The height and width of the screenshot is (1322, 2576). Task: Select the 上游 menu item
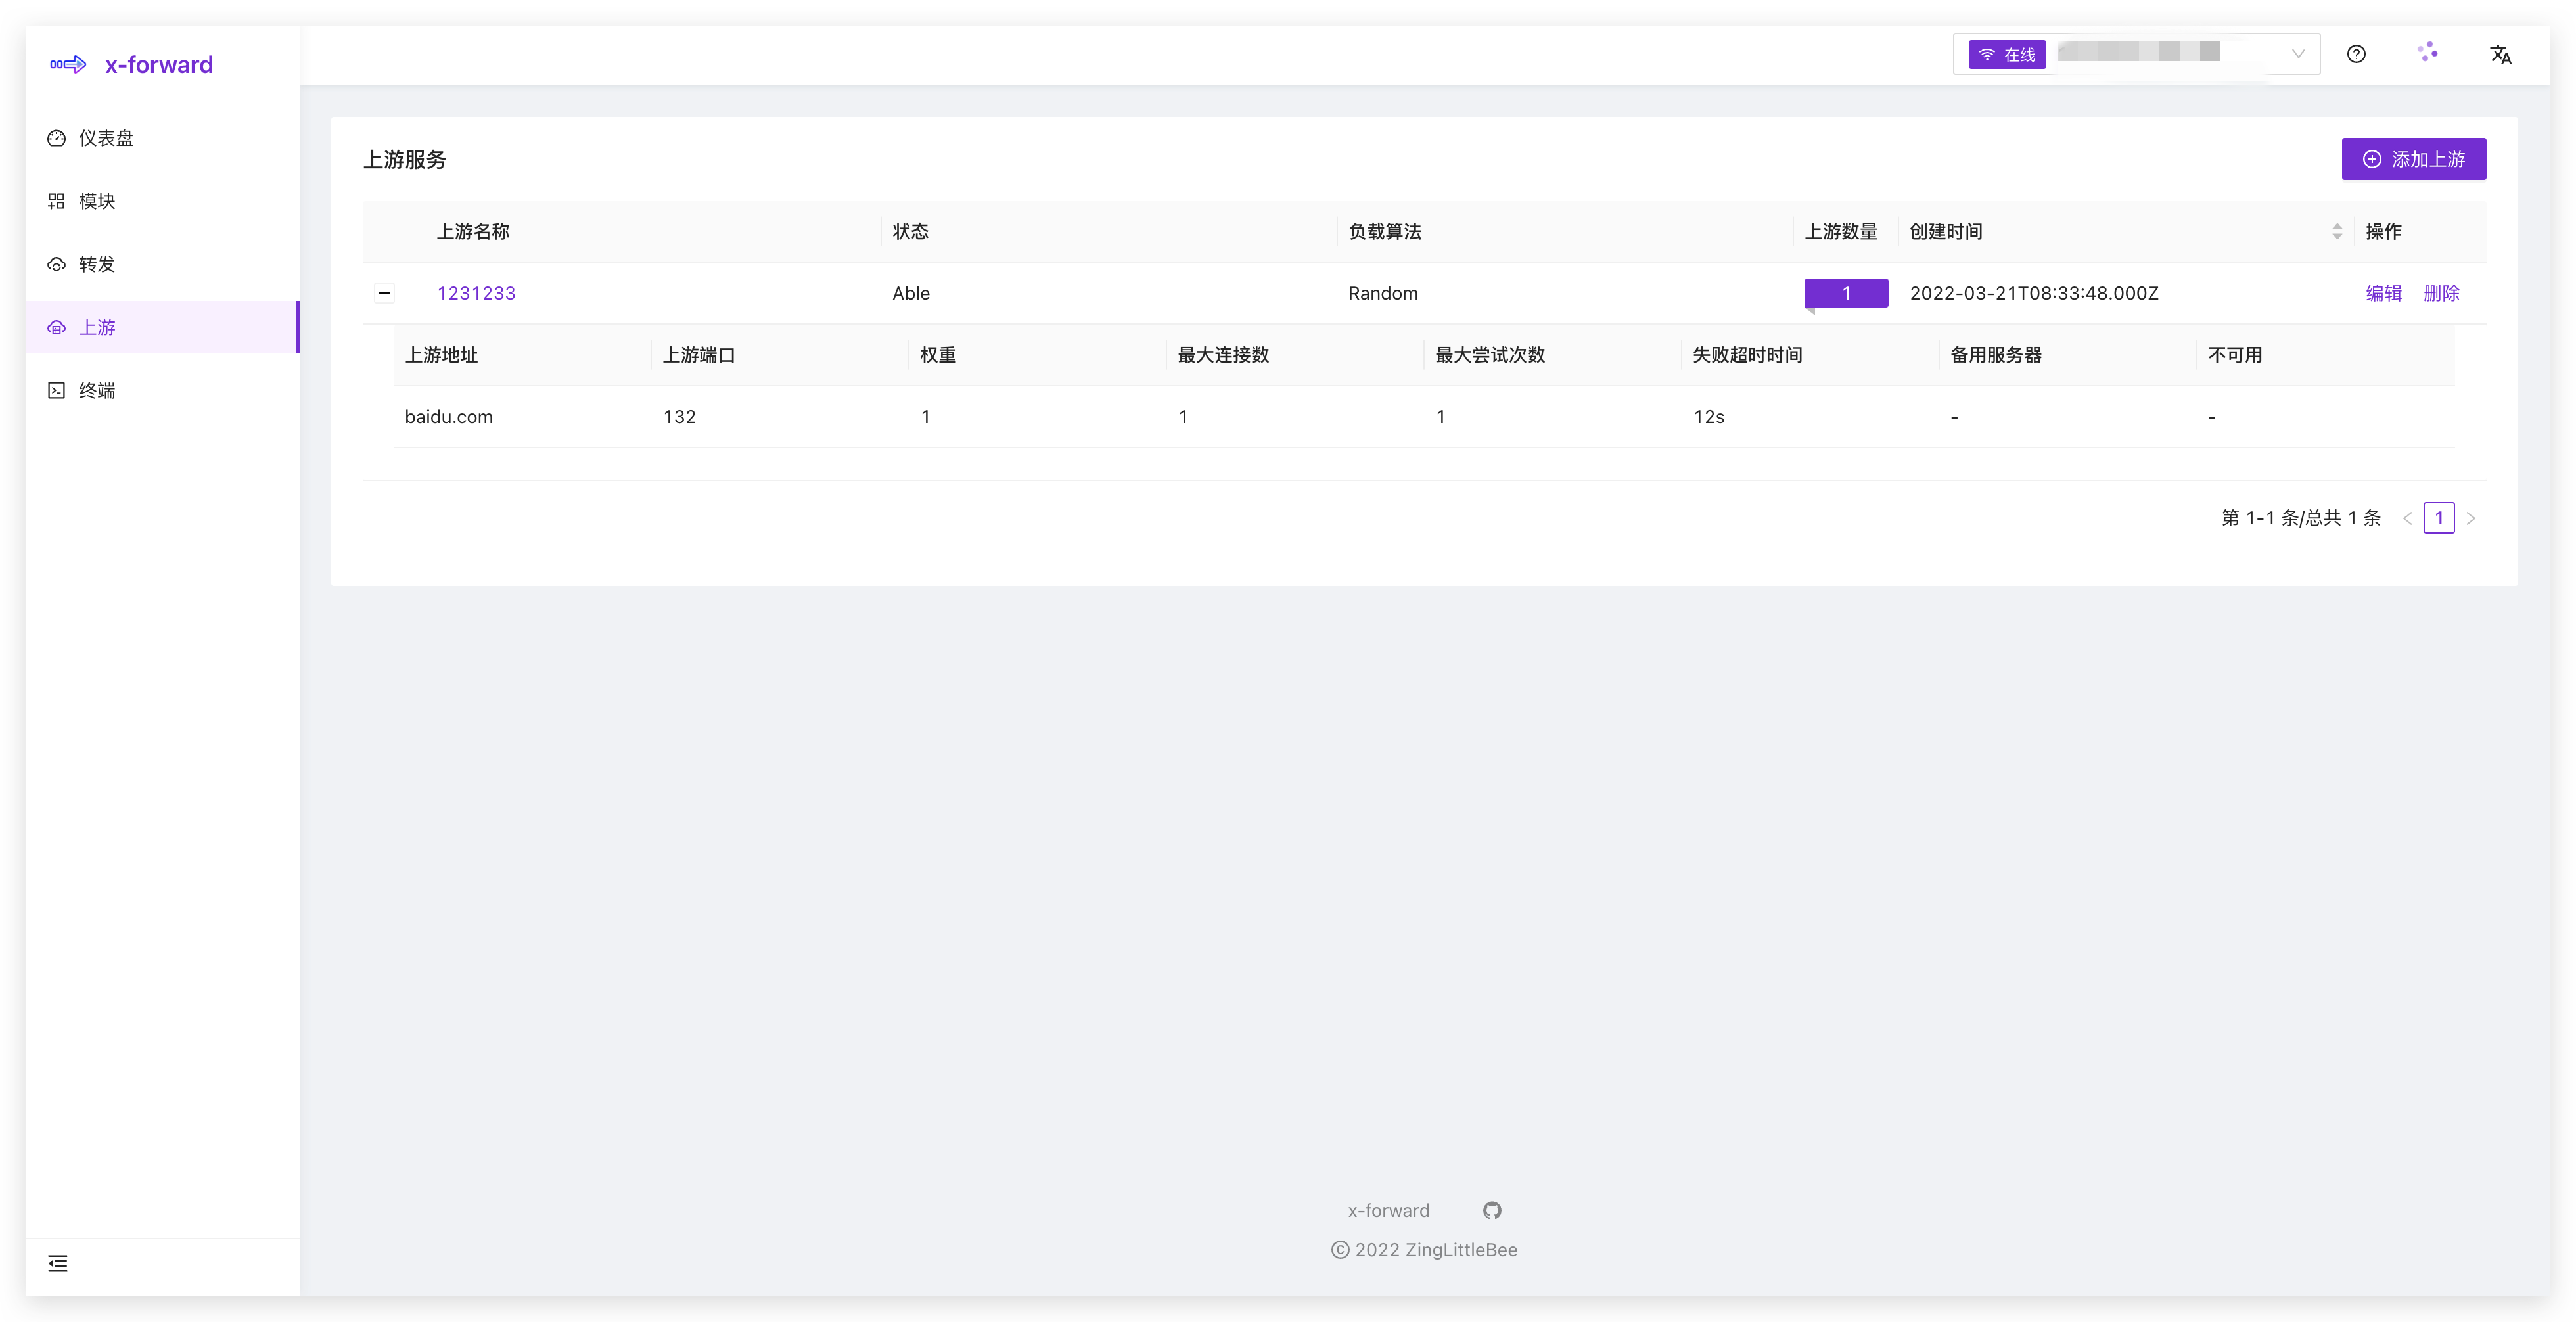(97, 327)
